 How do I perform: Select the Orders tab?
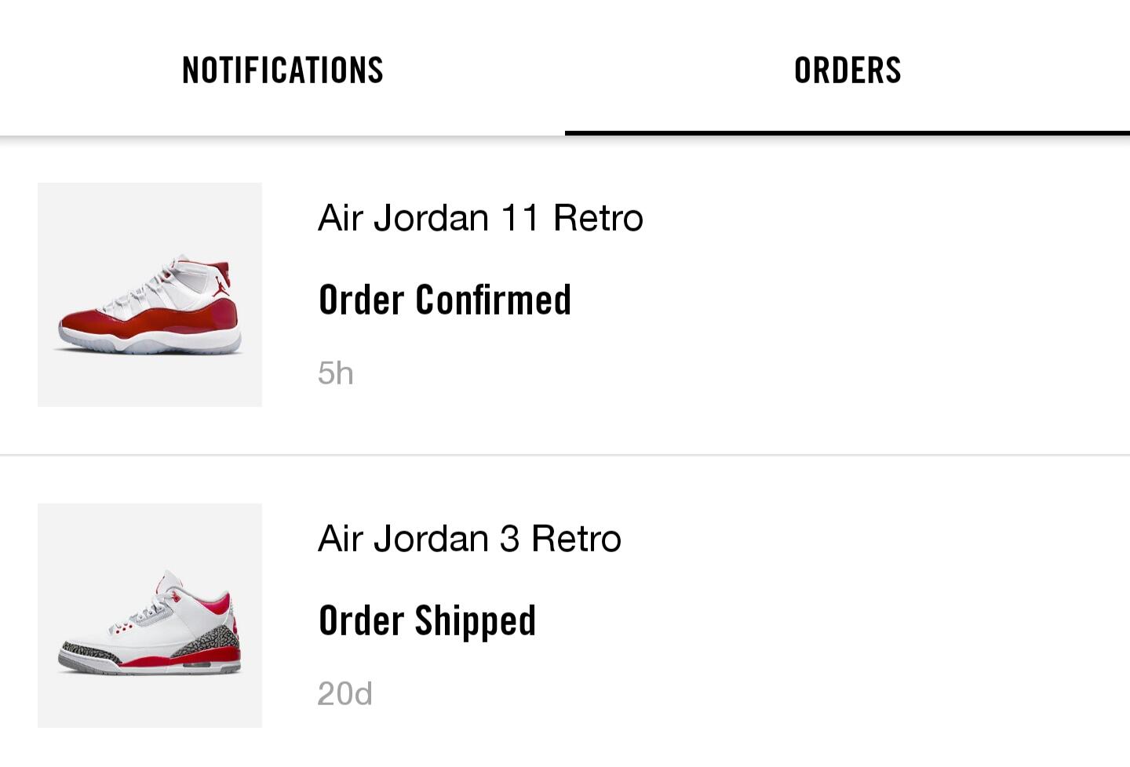(847, 71)
